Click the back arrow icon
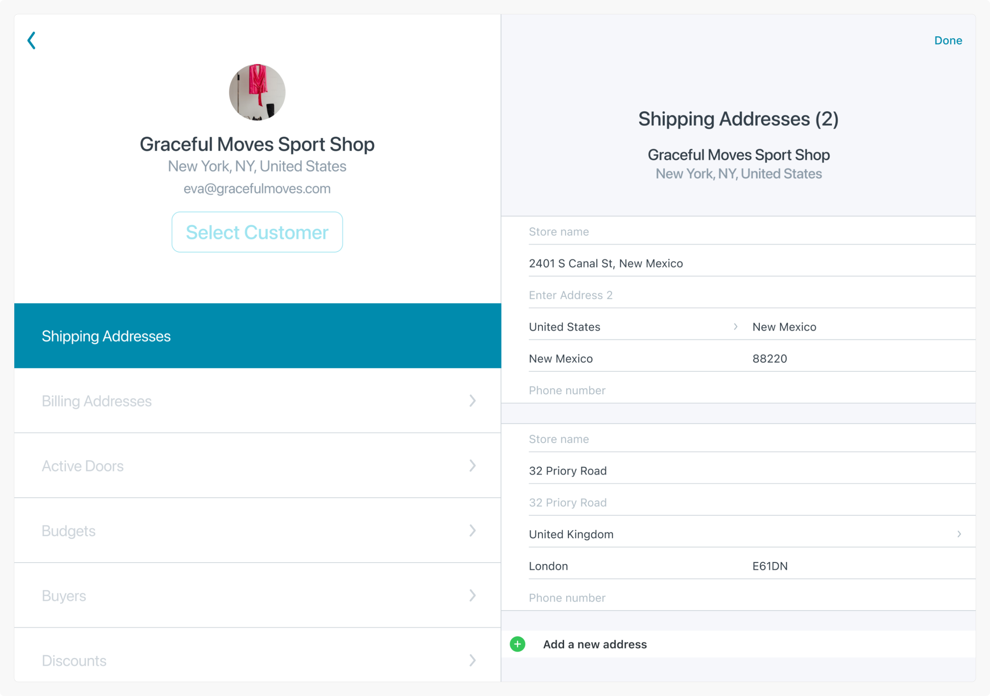990x696 pixels. (31, 41)
